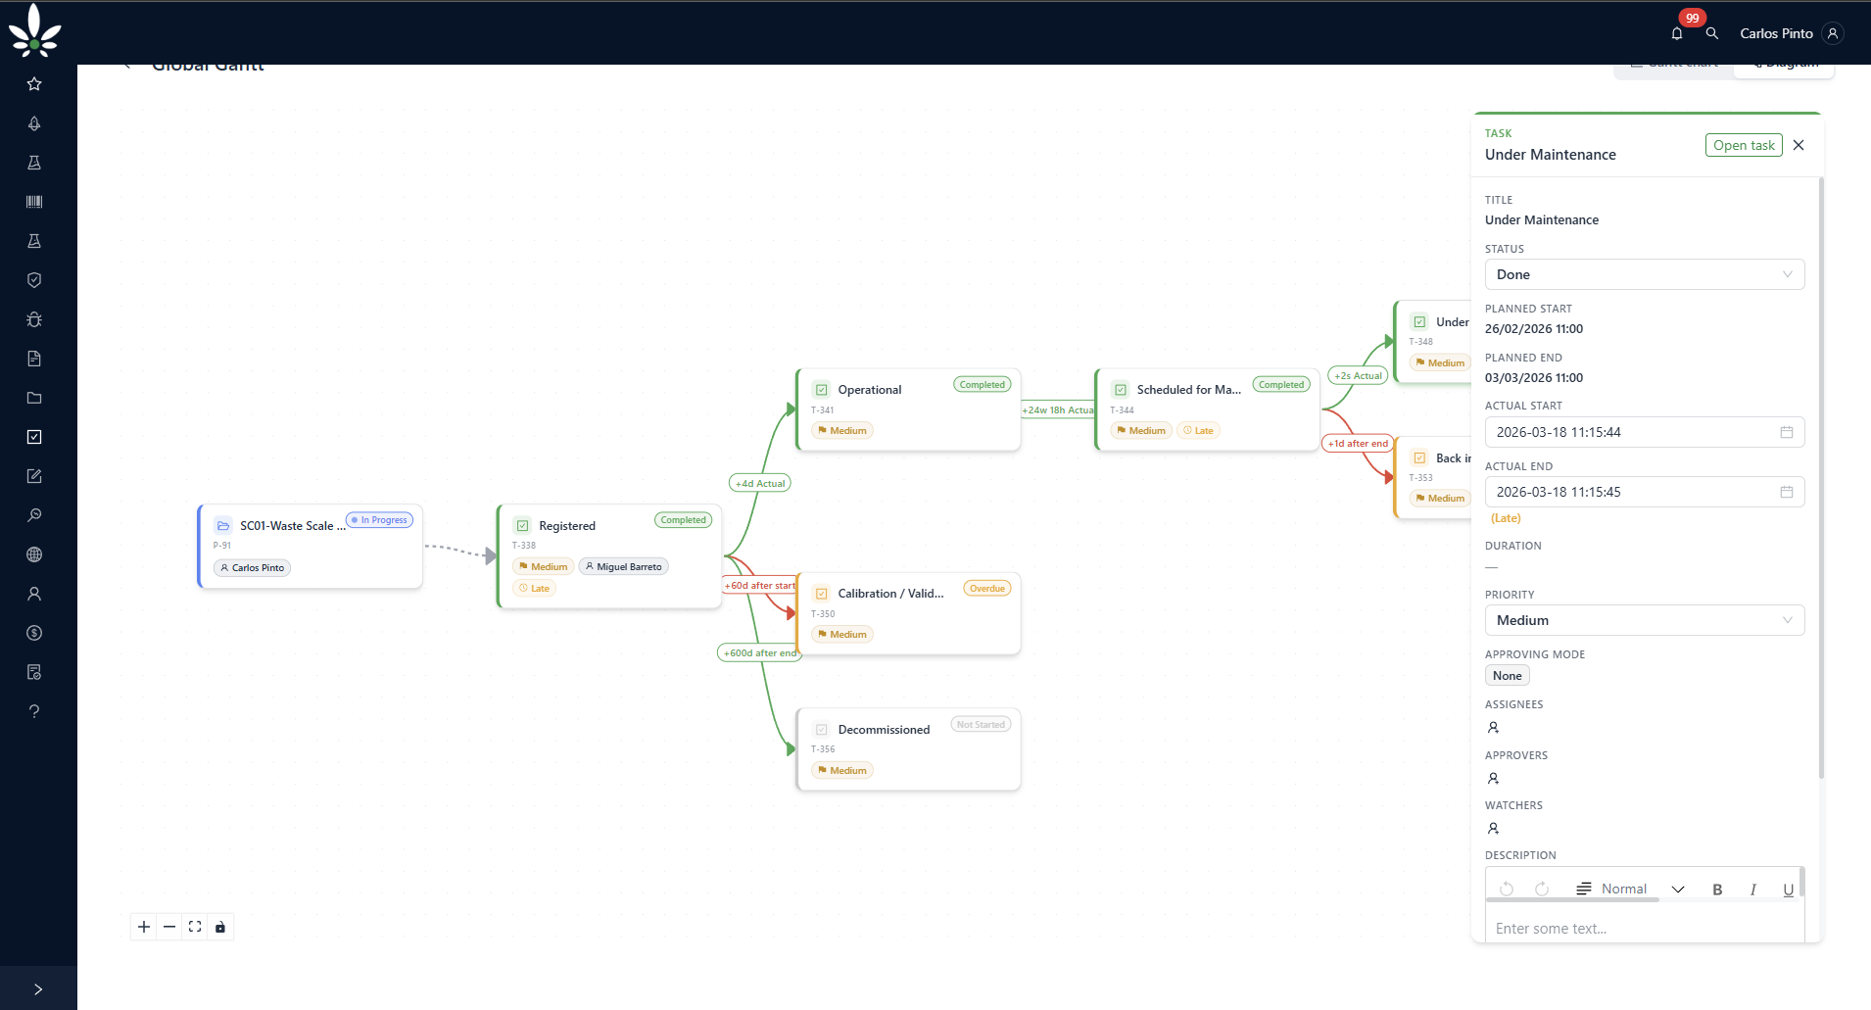Select the Calibration / Valid... task node
Image resolution: width=1871 pixels, height=1010 pixels.
tap(908, 613)
